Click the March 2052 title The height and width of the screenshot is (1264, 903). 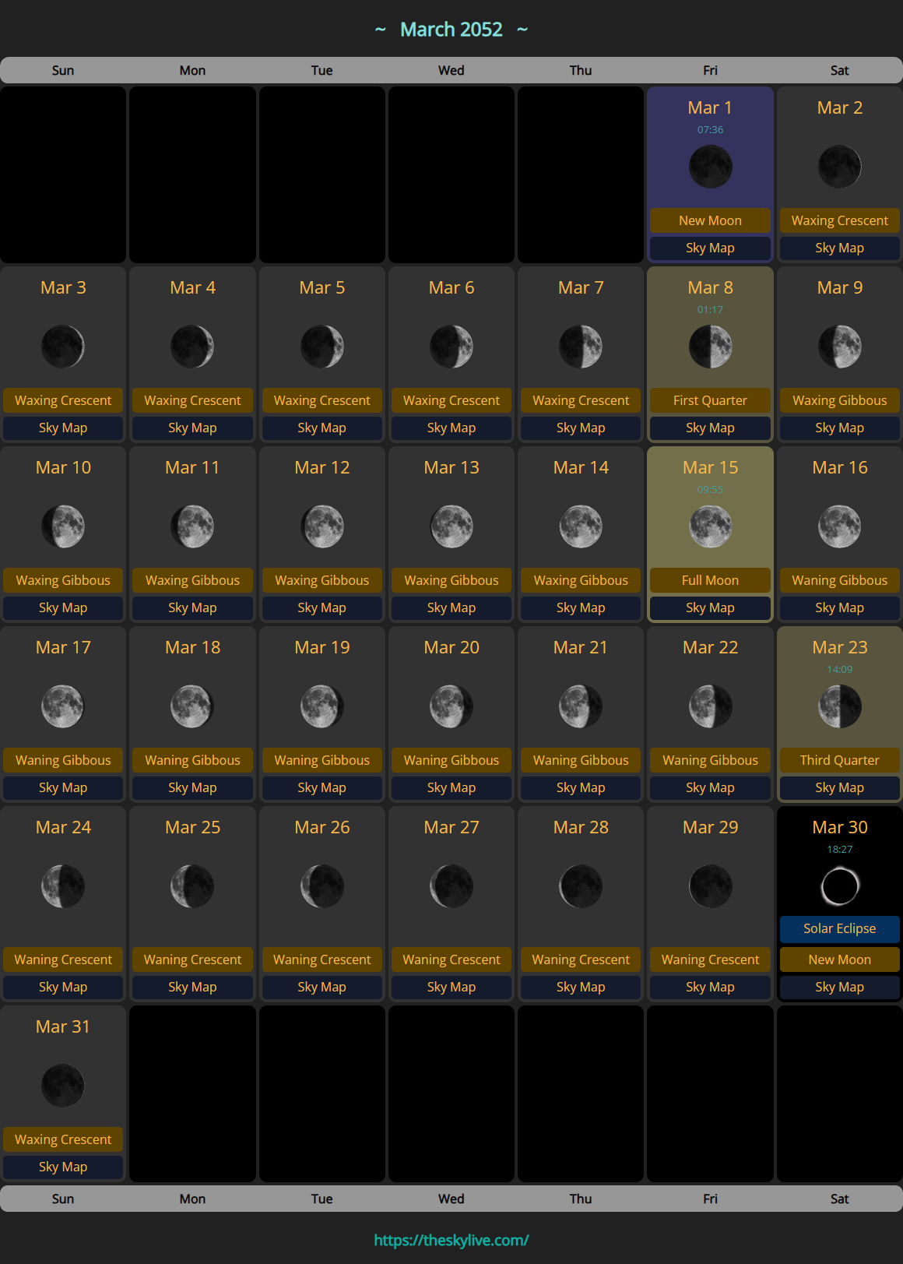click(451, 30)
